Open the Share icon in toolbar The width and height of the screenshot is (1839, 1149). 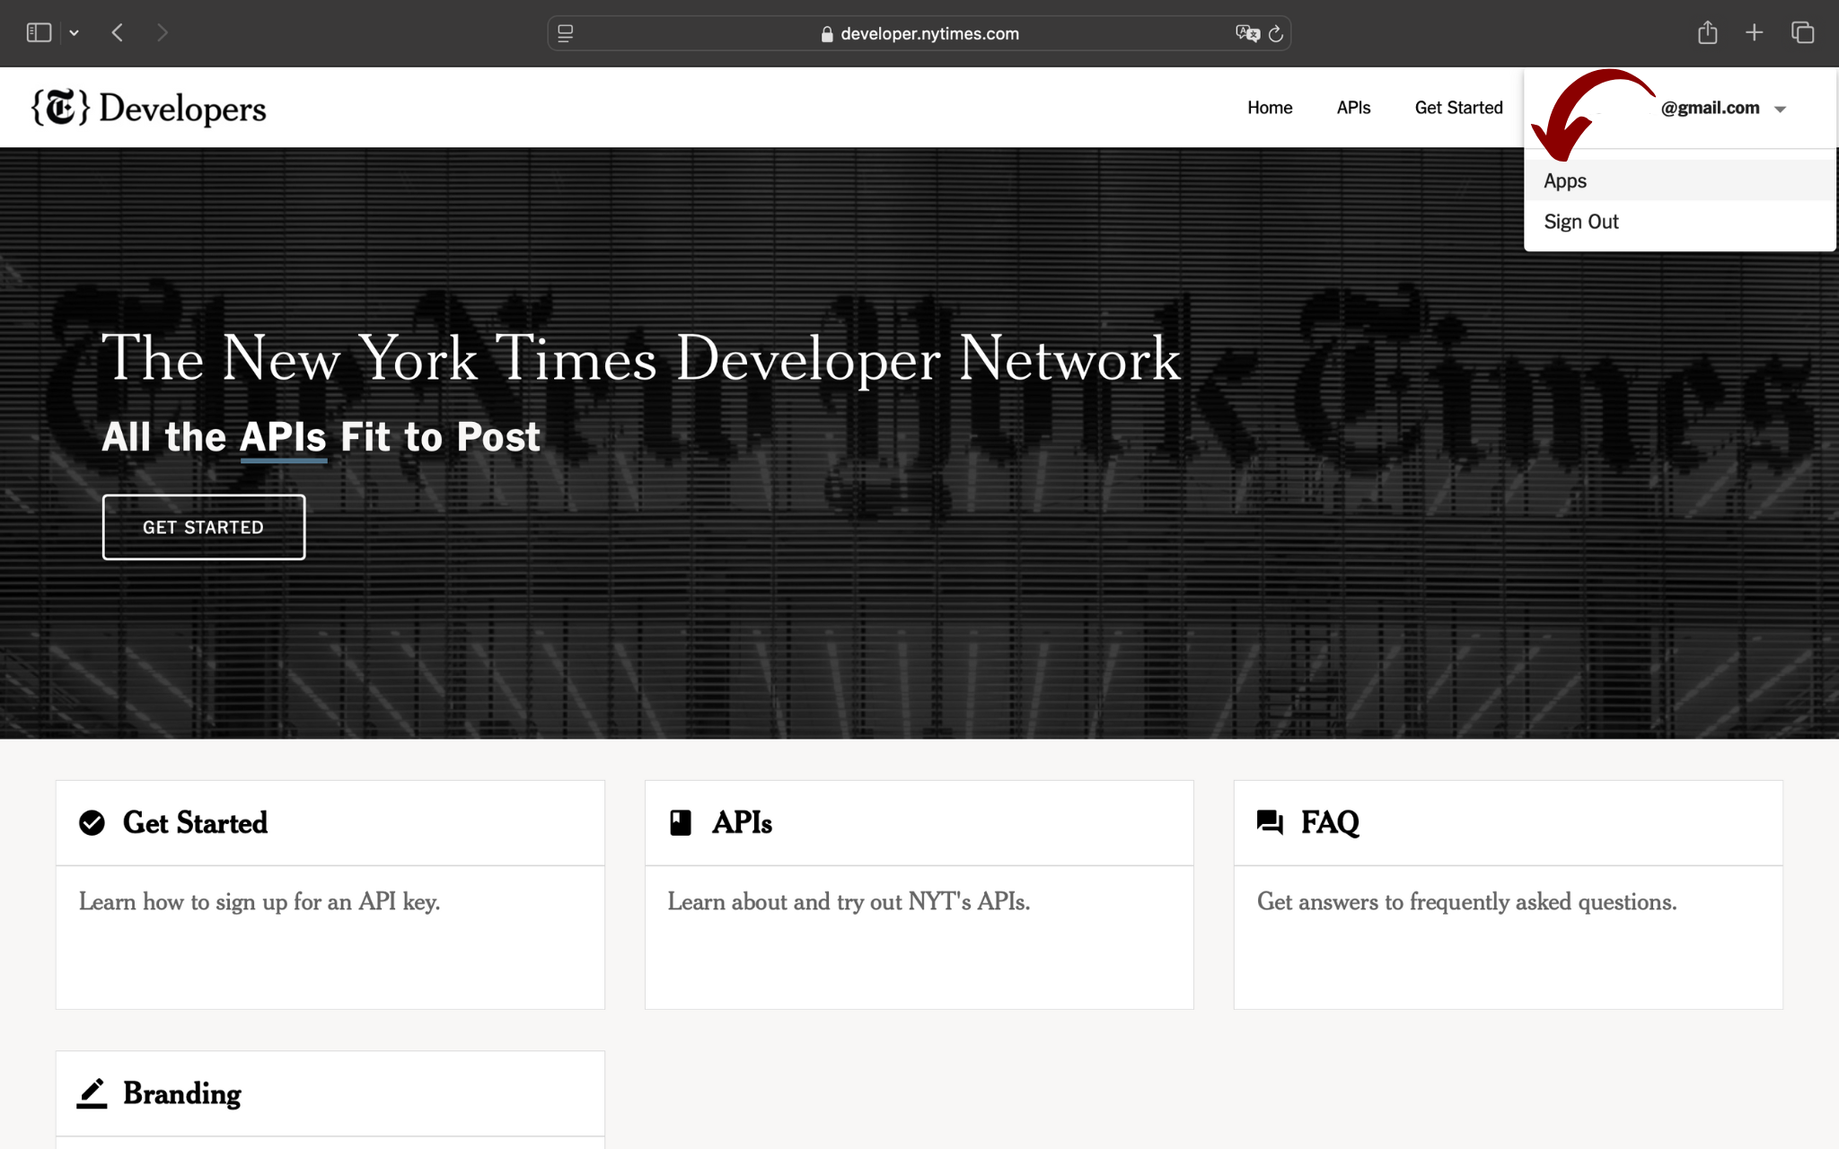coord(1707,33)
